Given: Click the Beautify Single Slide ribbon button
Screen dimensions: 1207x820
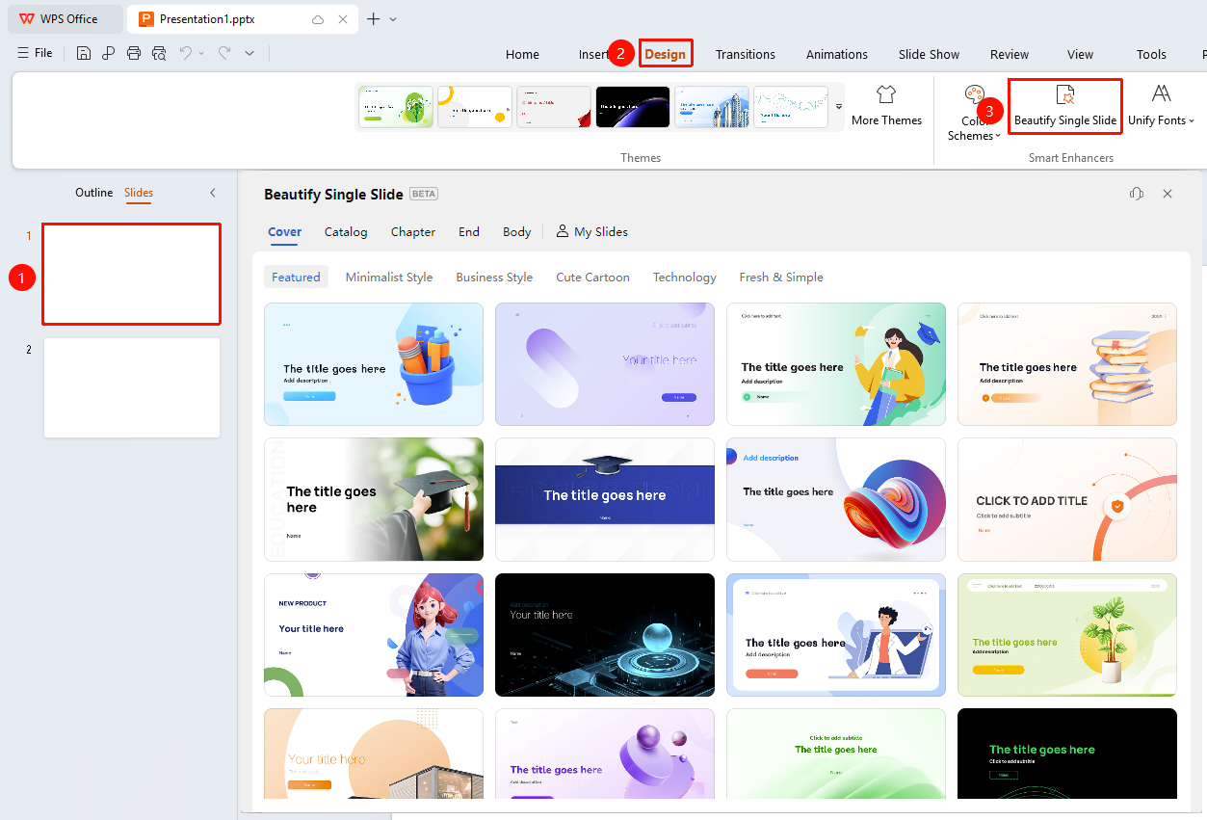Looking at the screenshot, I should coord(1065,106).
